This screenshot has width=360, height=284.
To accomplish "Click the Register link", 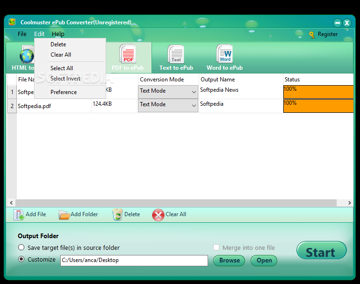I will tap(328, 34).
